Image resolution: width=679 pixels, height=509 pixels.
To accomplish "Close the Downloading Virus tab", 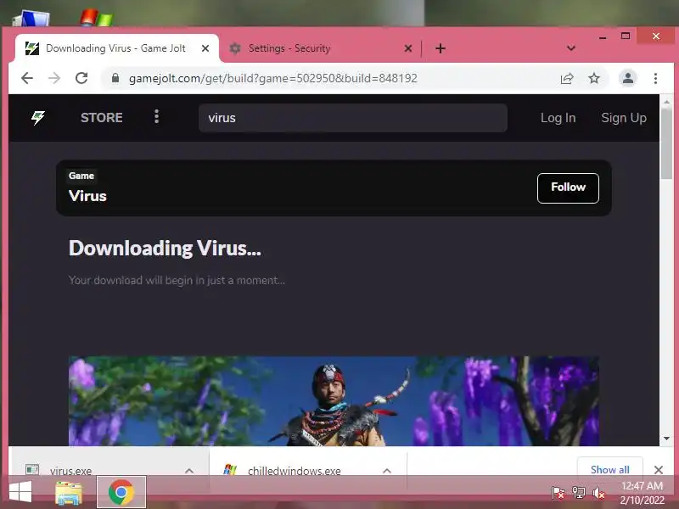I will (x=205, y=48).
